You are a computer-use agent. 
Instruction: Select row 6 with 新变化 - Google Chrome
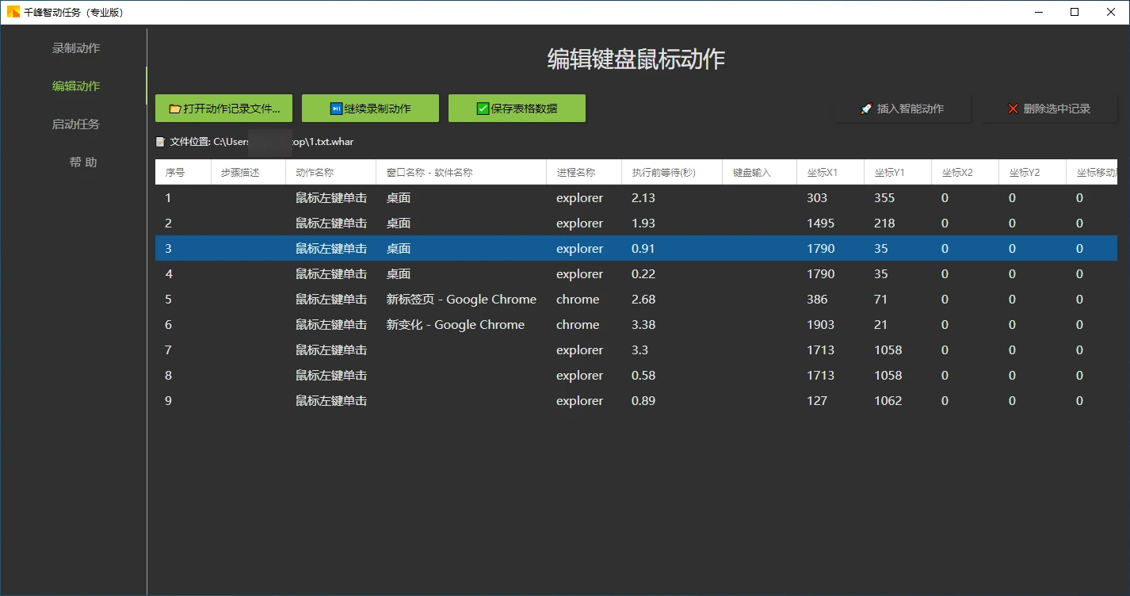[456, 325]
